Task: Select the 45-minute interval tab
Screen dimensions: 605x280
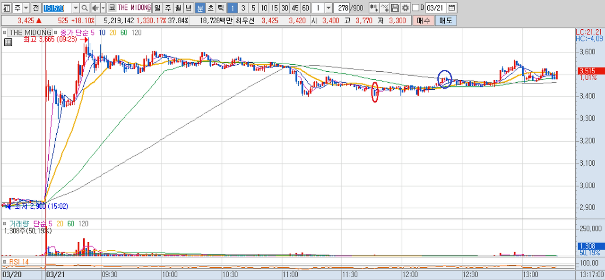Action: (295, 8)
